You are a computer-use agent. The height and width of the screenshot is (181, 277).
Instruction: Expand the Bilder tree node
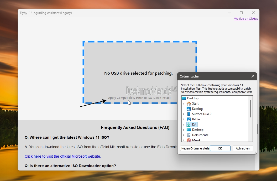tap(183, 119)
